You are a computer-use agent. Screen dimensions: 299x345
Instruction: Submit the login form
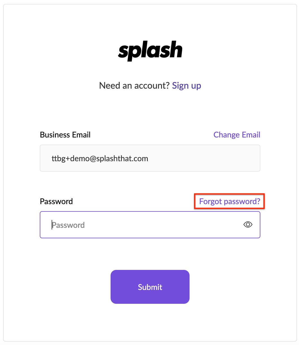(x=150, y=287)
